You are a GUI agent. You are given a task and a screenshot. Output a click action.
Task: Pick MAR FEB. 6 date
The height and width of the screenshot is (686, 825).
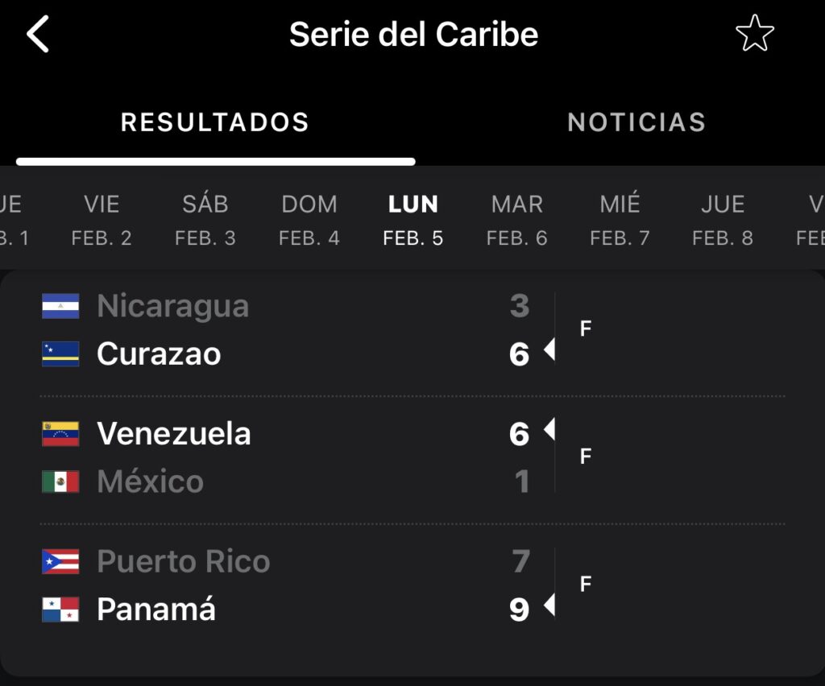pyautogui.click(x=516, y=221)
